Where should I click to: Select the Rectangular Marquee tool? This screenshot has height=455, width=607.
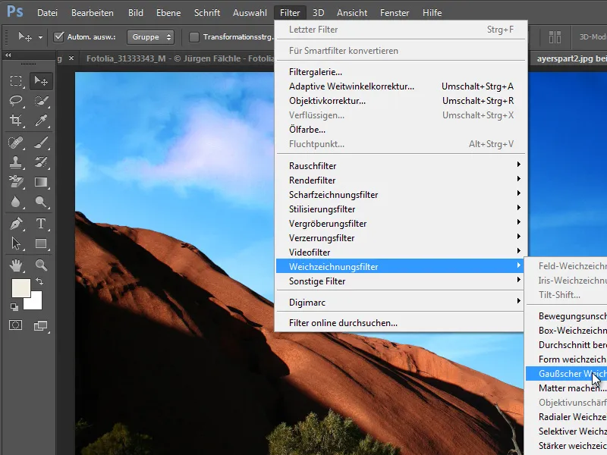click(x=16, y=80)
